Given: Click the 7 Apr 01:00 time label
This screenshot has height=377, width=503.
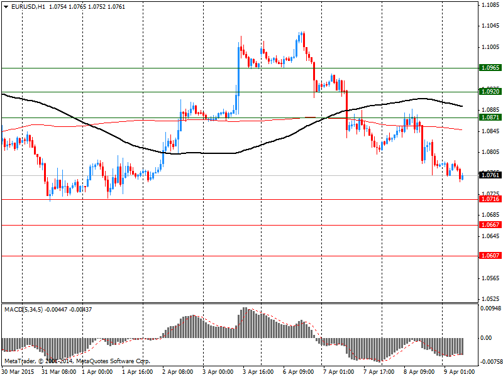Looking at the screenshot, I should (339, 371).
